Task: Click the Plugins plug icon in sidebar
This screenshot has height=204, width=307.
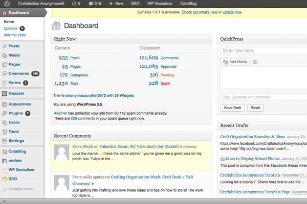Action: (x=5, y=113)
